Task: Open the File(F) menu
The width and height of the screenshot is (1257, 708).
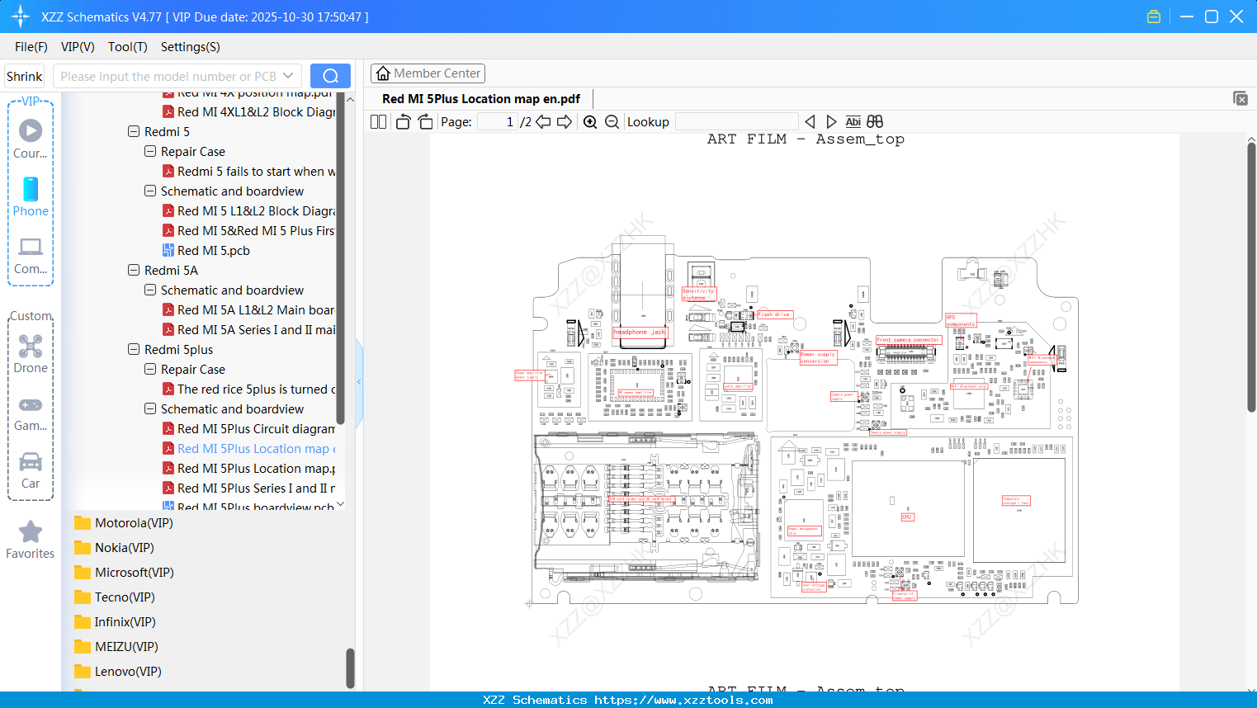Action: click(x=31, y=47)
